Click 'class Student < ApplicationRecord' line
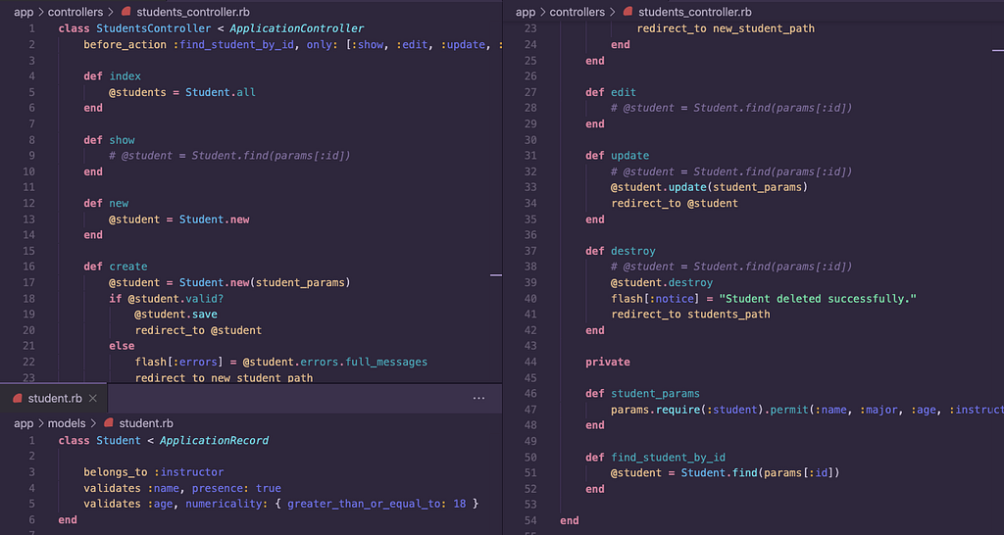The image size is (1004, 535). (164, 440)
